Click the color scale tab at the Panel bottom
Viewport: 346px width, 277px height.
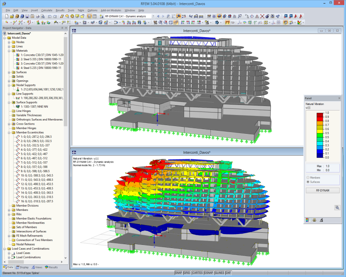point(308,220)
